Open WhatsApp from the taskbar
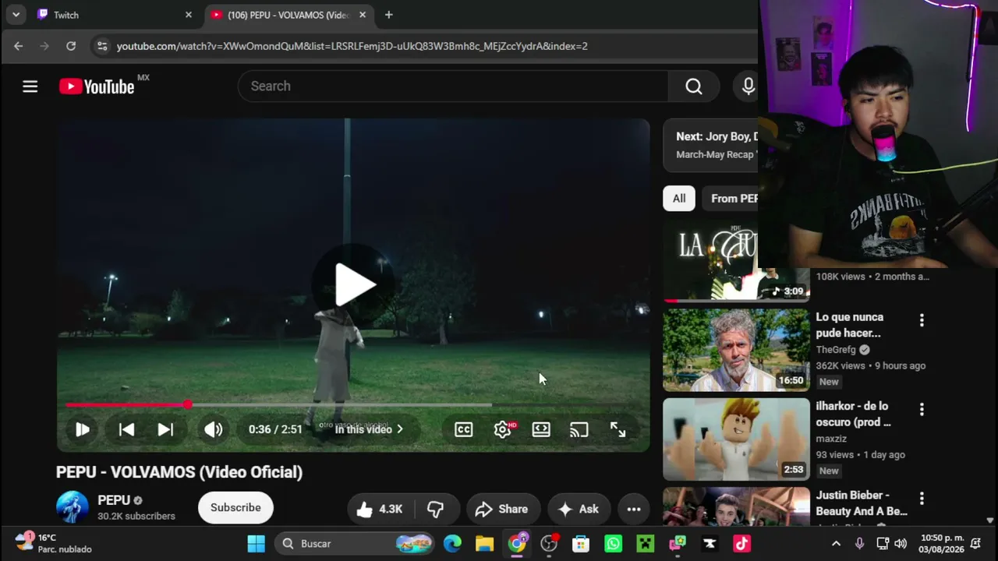998x561 pixels. (614, 544)
